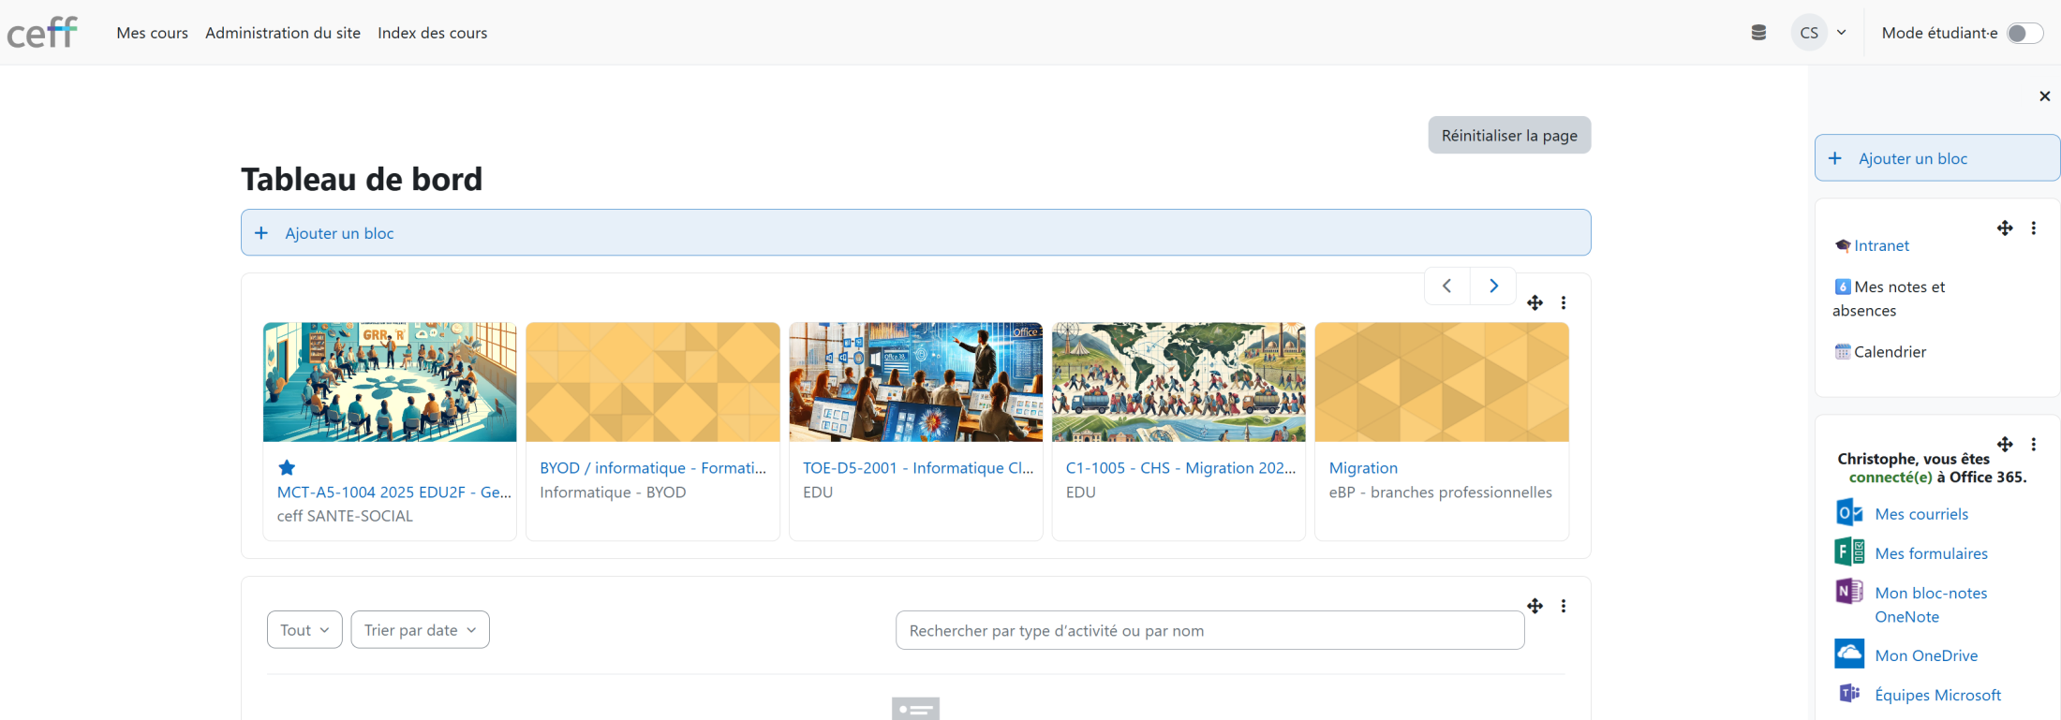Open the Calendrier link
Image resolution: width=2061 pixels, height=720 pixels.
coord(1890,352)
